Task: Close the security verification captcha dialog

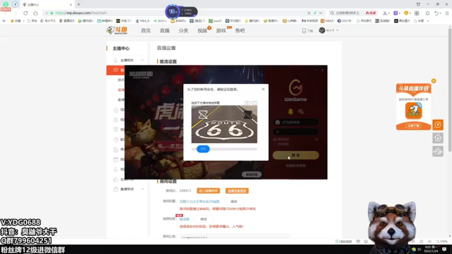Action: tap(263, 89)
